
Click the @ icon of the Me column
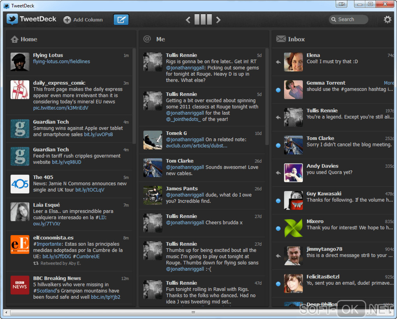(147, 39)
